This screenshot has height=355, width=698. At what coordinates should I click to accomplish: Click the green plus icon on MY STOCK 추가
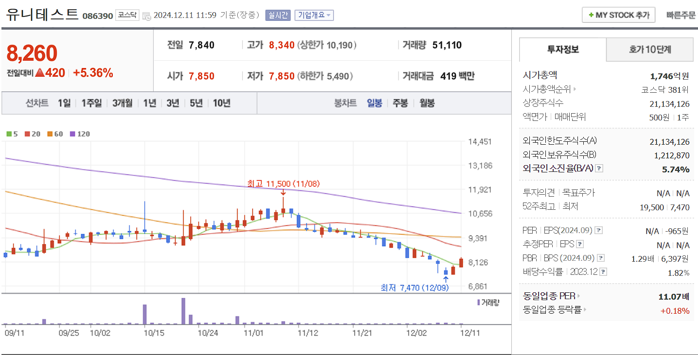click(x=591, y=15)
